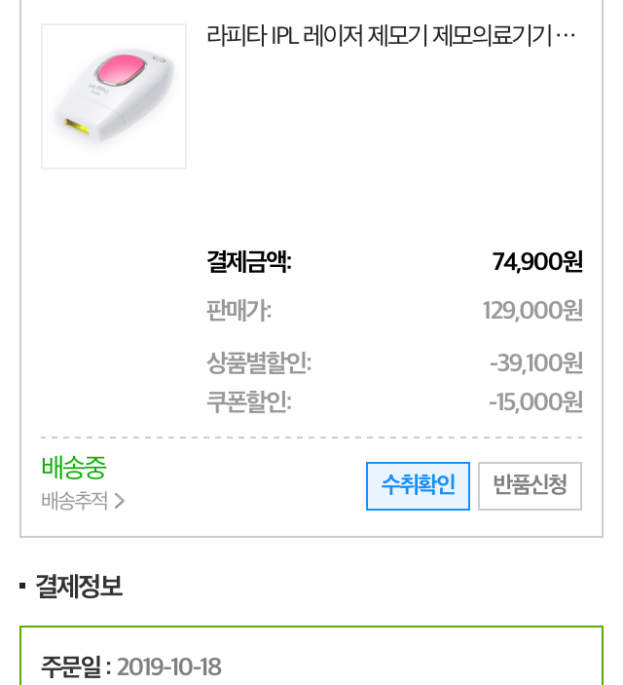The image size is (623, 685).
Task: Select the 쿠폰할인 label
Action: tap(248, 401)
